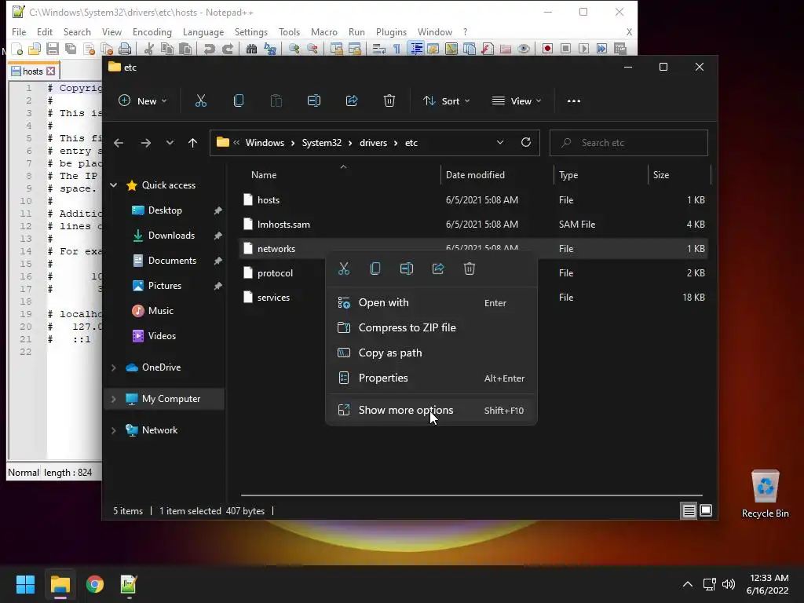Go up one folder level arrow

tap(192, 143)
